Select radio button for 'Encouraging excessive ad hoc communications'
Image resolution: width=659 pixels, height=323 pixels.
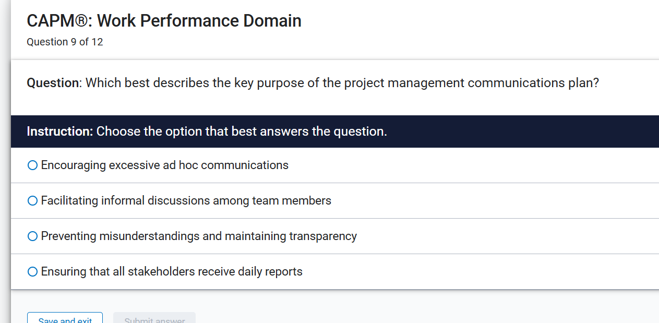point(32,165)
